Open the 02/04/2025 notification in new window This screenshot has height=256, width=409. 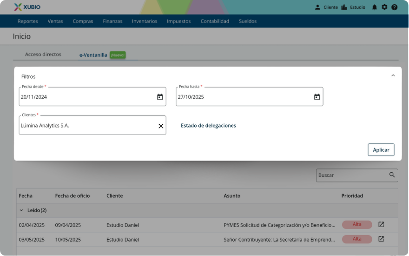pos(381,225)
